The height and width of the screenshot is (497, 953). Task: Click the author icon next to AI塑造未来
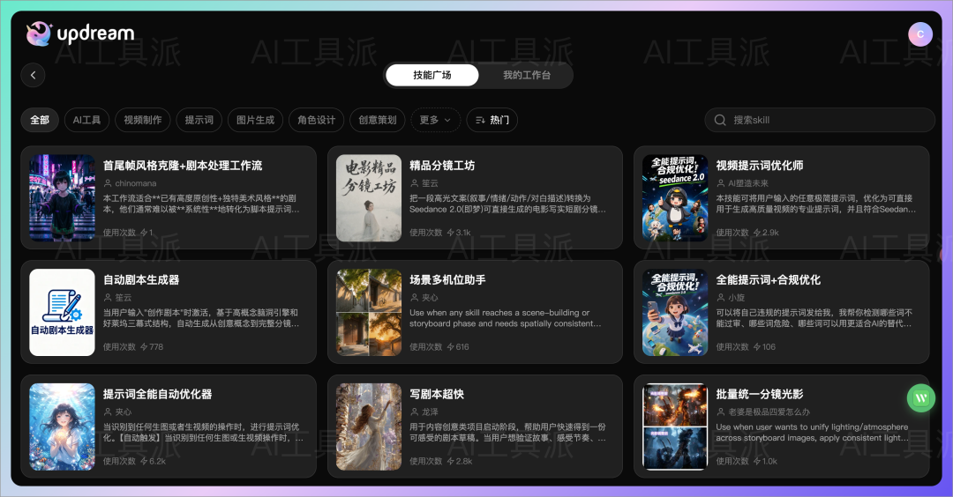click(x=721, y=183)
